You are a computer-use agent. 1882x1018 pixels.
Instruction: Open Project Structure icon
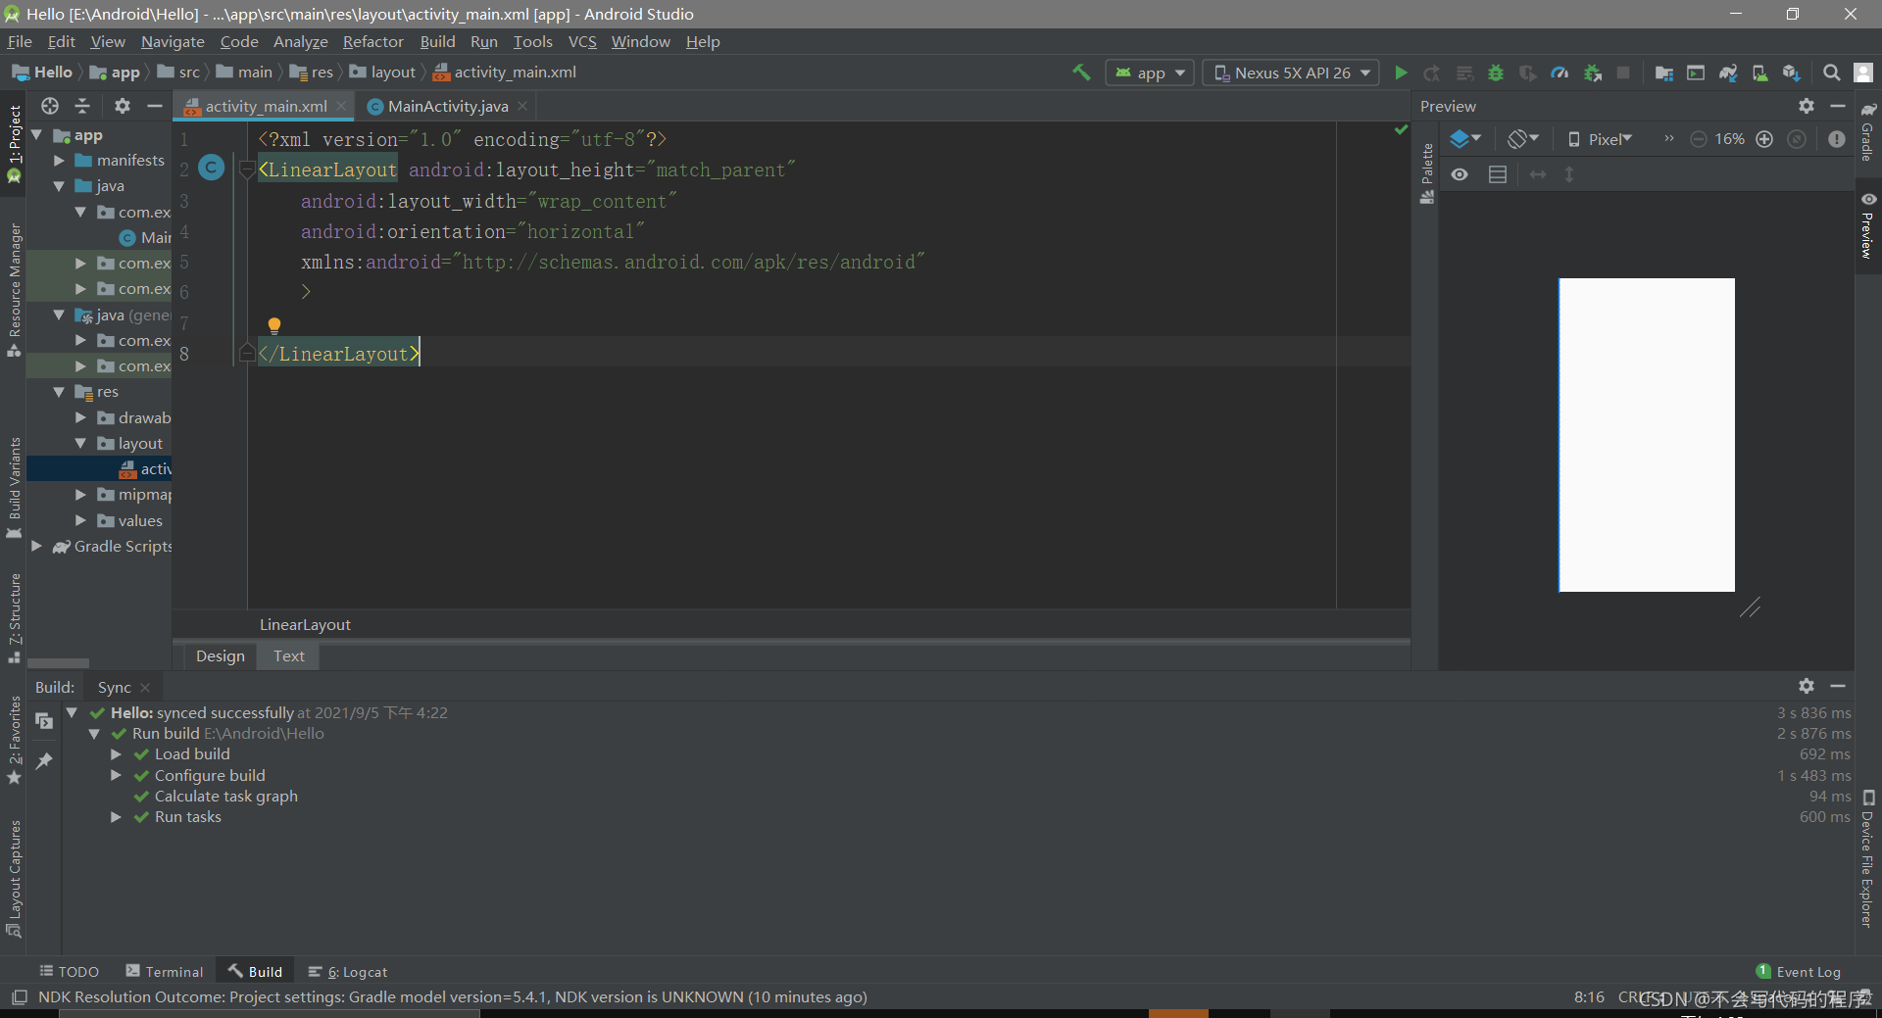point(1663,73)
